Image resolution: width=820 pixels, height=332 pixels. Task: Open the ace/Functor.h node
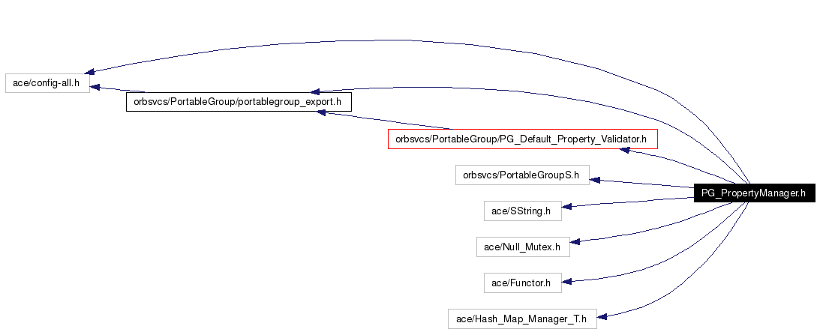tap(522, 283)
